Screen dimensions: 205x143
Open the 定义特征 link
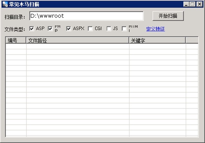(x=155, y=29)
